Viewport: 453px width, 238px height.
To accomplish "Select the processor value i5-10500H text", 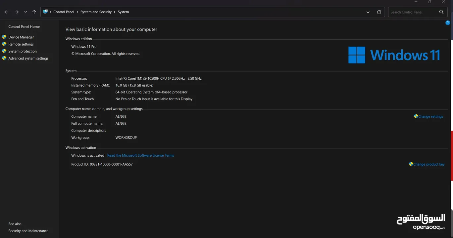I will [x=158, y=79].
